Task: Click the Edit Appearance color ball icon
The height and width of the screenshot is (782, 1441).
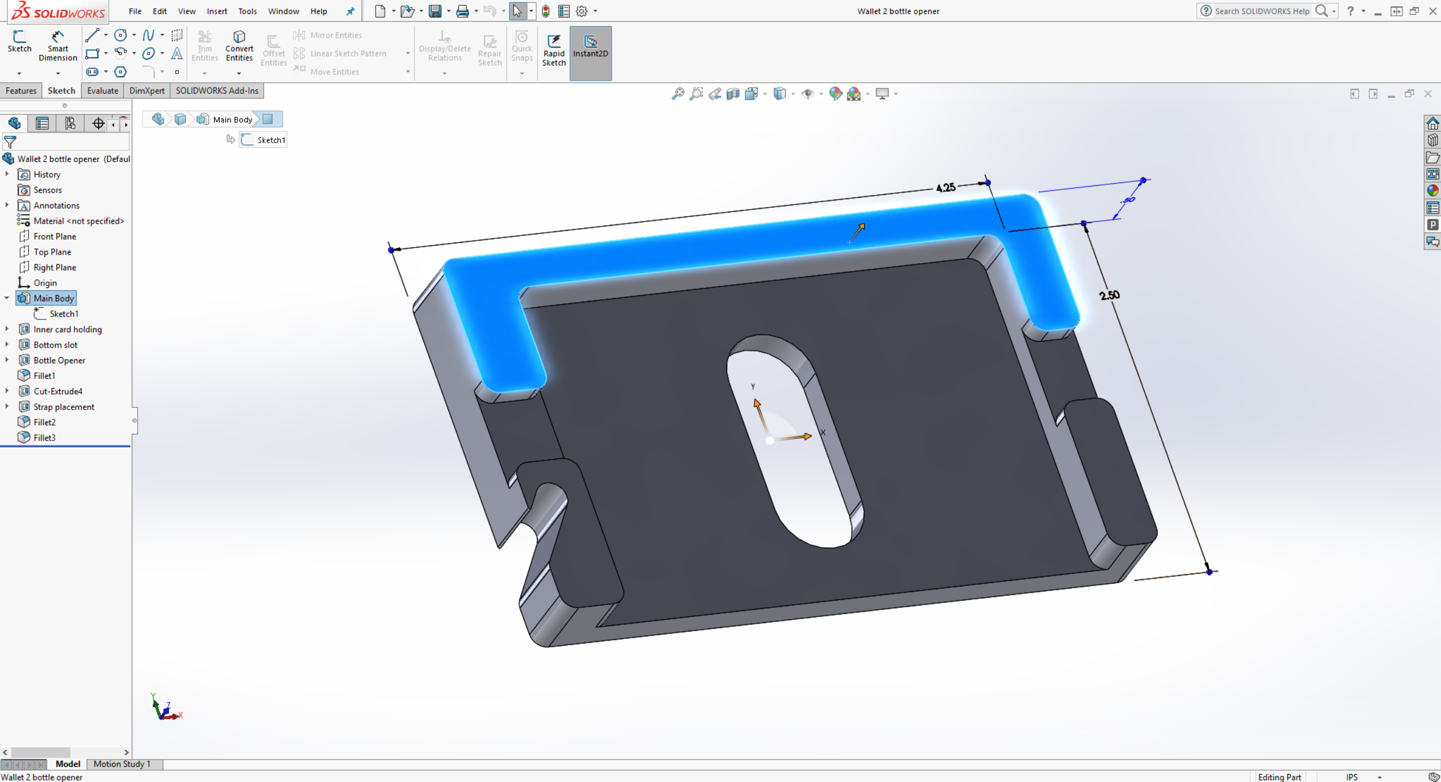Action: [835, 94]
